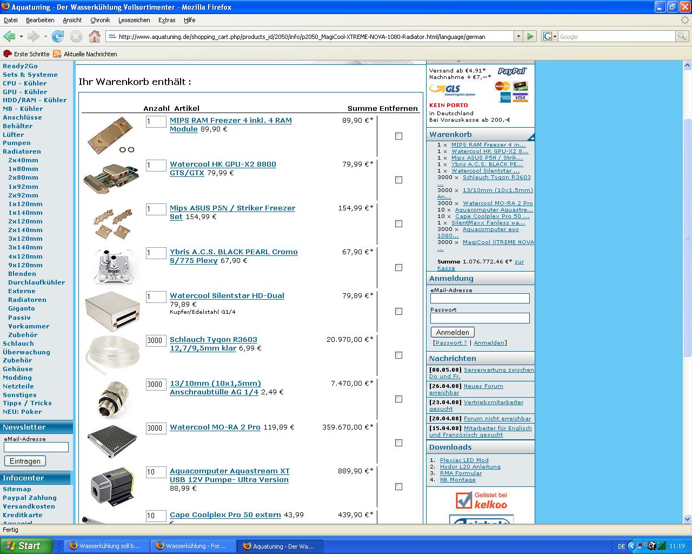
Task: Select 9x120mm radiator subcategory
Action: tap(25, 265)
